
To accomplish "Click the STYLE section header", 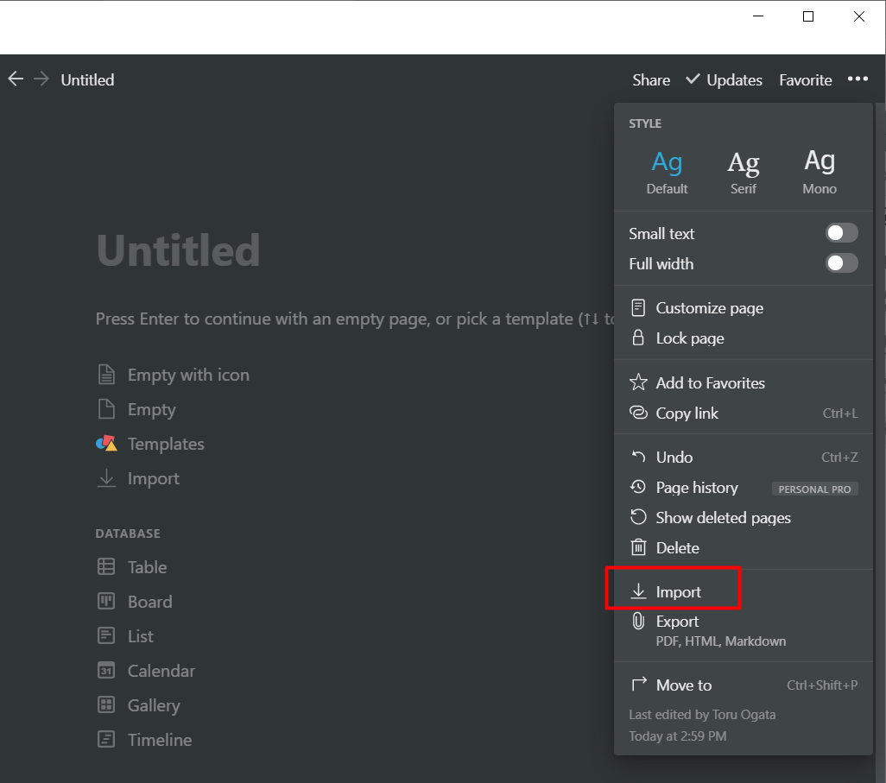I will (x=645, y=123).
